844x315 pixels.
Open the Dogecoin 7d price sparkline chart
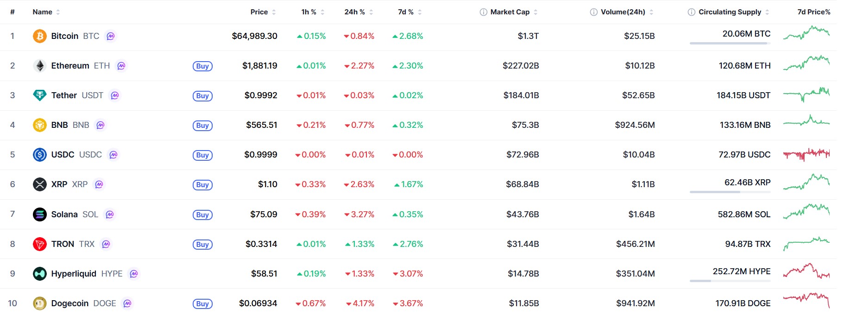[806, 300]
